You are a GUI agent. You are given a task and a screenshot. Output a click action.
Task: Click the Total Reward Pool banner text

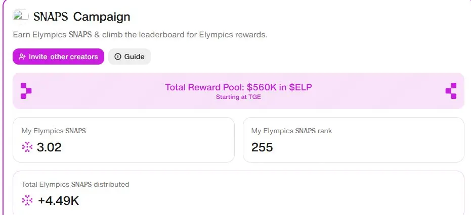238,87
